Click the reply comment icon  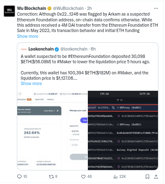[x=19, y=177]
